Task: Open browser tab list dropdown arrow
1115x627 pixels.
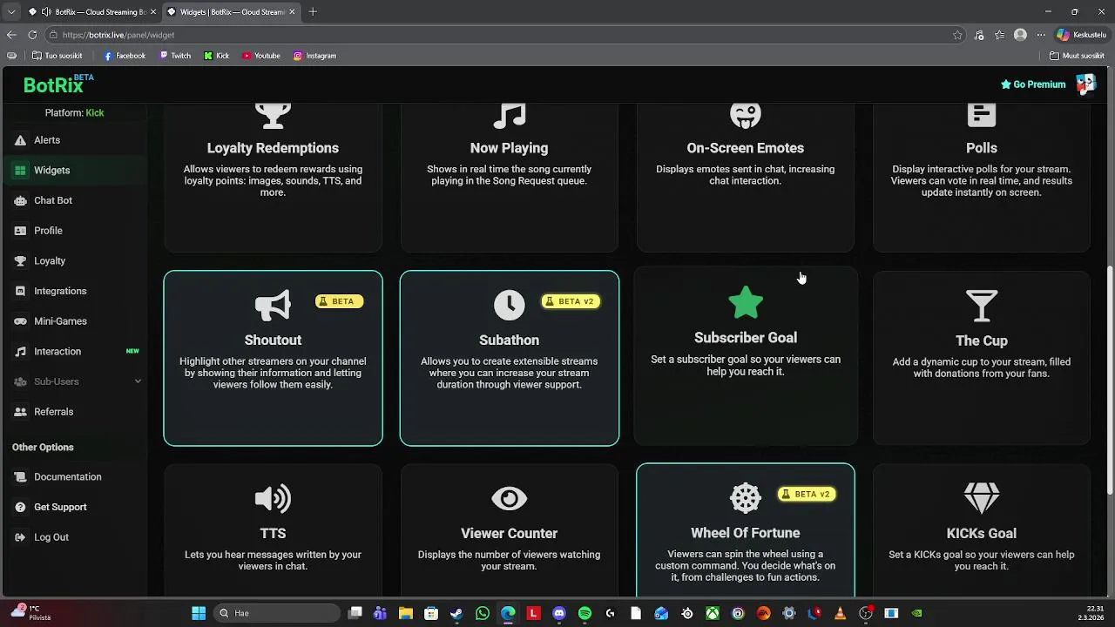Action: [10, 11]
